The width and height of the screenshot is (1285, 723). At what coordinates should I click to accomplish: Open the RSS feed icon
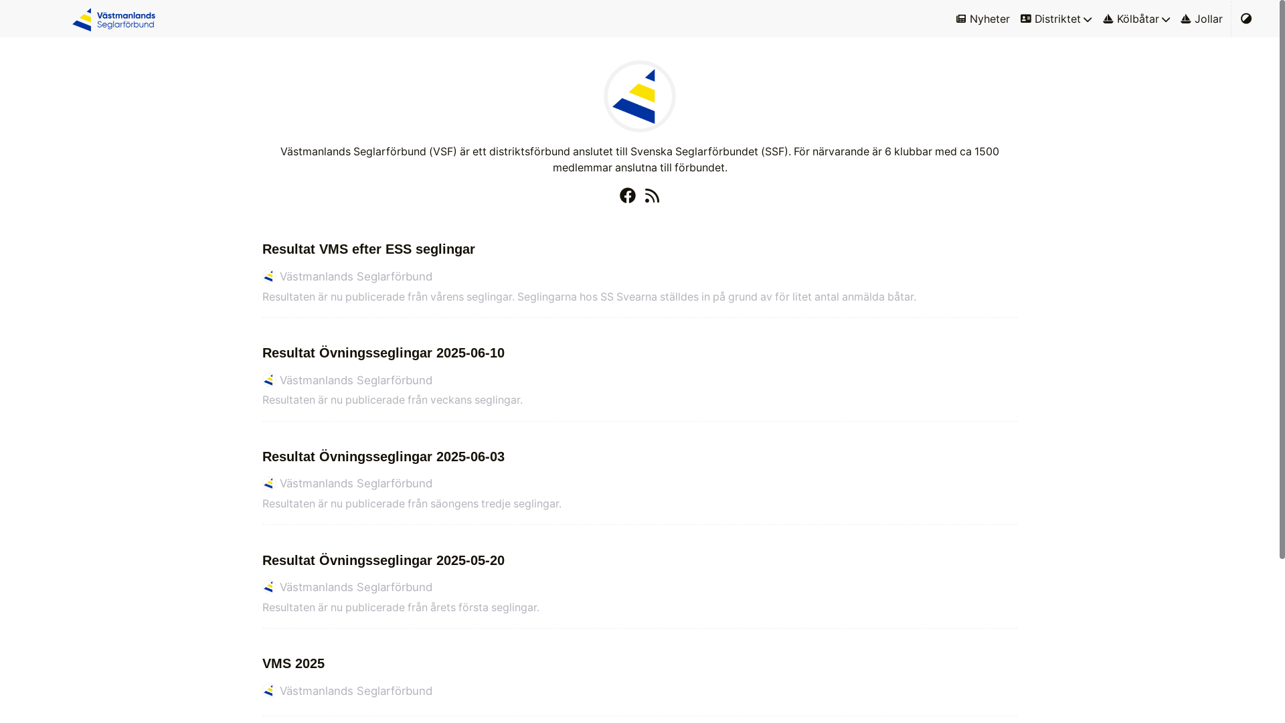tap(652, 195)
